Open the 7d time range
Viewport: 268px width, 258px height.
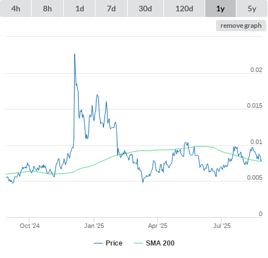tap(111, 9)
